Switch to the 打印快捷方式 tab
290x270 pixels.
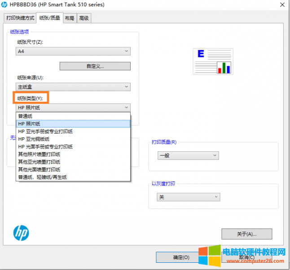coord(20,18)
